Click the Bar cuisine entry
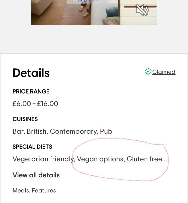Viewport: 188px width, 203px height. coord(18,131)
